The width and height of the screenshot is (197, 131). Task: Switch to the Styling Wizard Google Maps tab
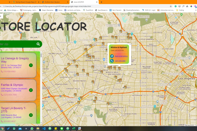[26, 2]
